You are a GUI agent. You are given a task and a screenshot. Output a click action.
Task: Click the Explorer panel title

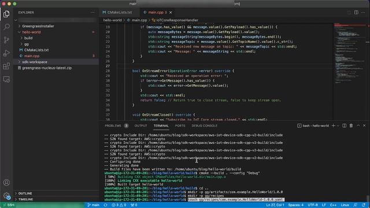pyautogui.click(x=26, y=13)
